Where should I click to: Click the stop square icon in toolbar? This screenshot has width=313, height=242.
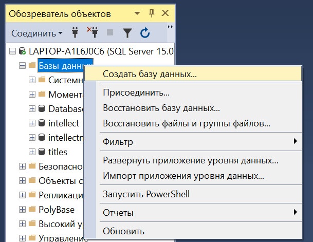click(x=110, y=33)
